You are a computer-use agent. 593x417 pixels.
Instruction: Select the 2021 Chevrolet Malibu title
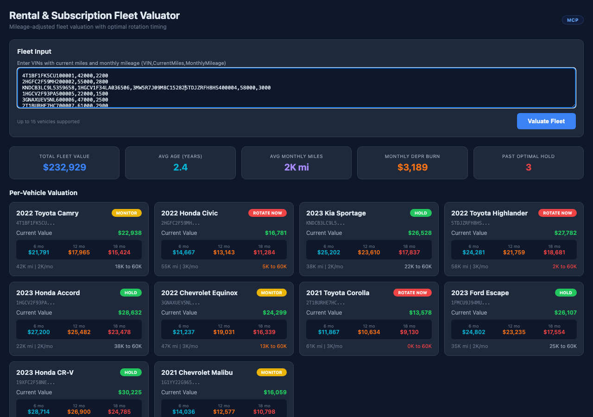pyautogui.click(x=197, y=373)
